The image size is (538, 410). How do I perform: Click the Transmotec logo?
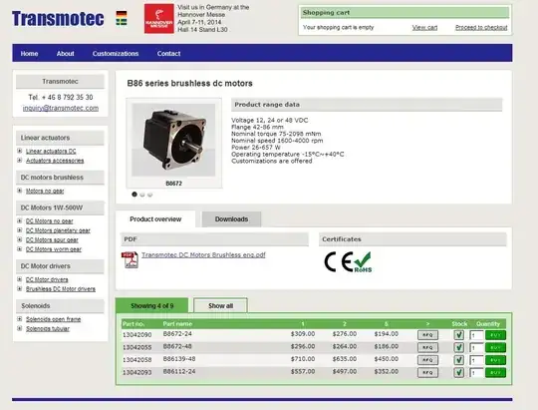58,19
